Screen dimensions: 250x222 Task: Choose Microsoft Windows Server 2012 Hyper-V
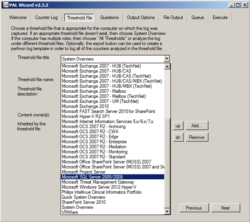point(112,187)
